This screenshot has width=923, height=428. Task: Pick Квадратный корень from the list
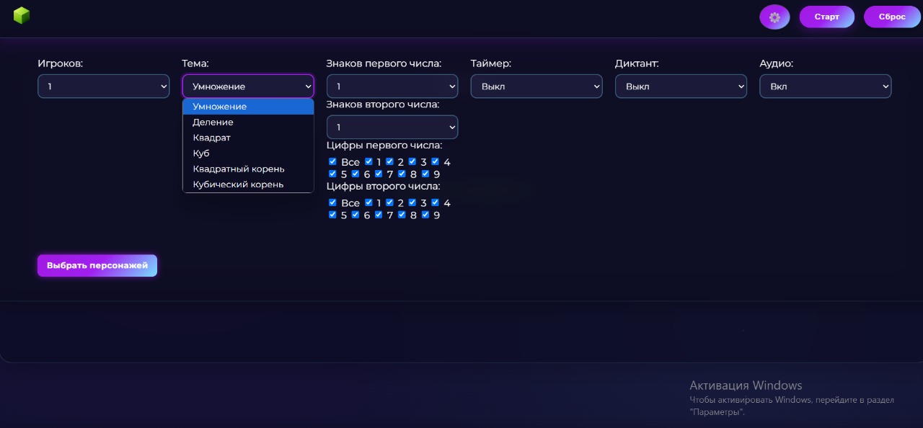(x=239, y=169)
